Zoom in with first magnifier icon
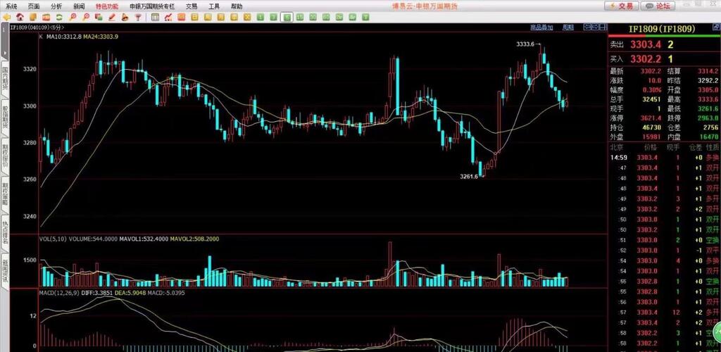This screenshot has height=352, width=721. click(73, 18)
